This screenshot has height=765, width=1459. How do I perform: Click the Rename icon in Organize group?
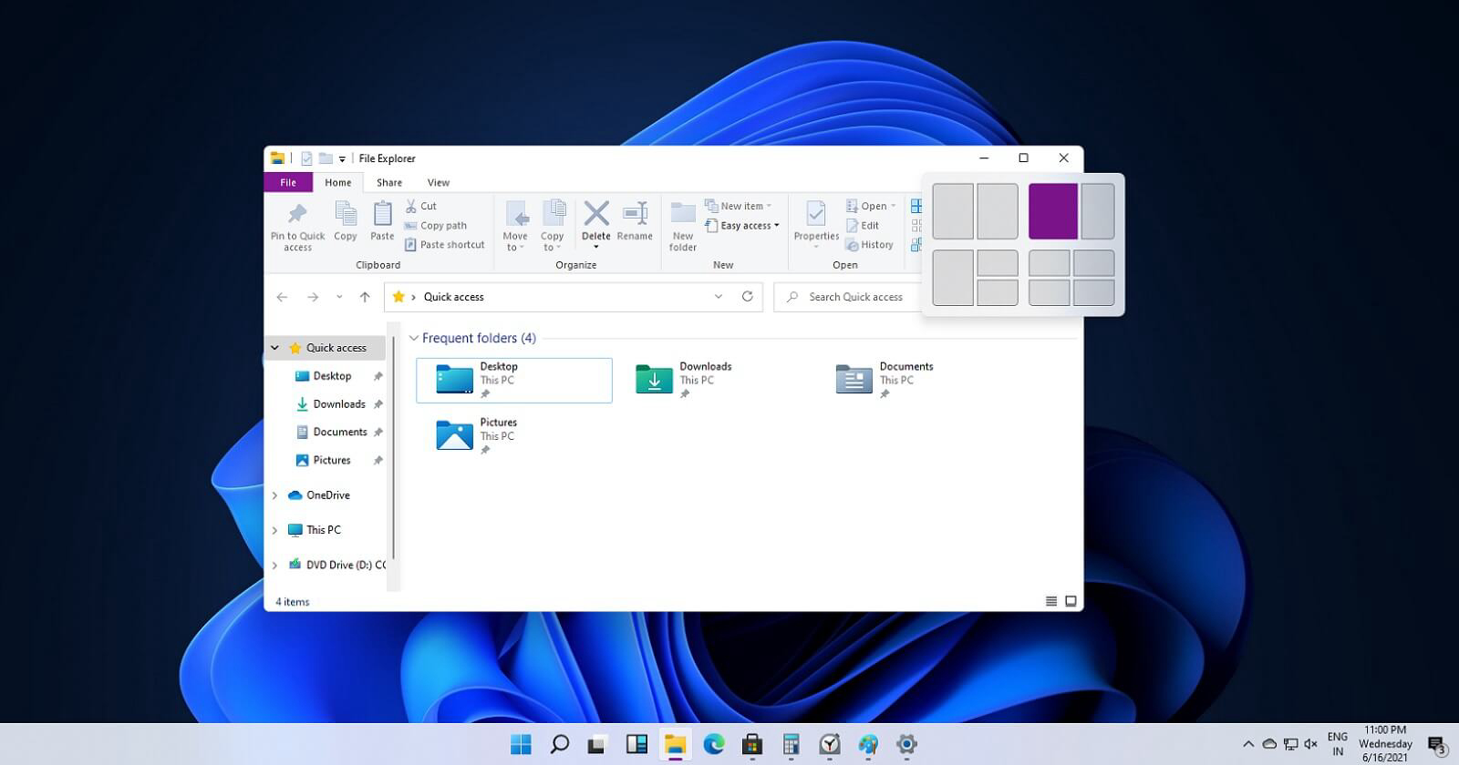click(x=635, y=215)
